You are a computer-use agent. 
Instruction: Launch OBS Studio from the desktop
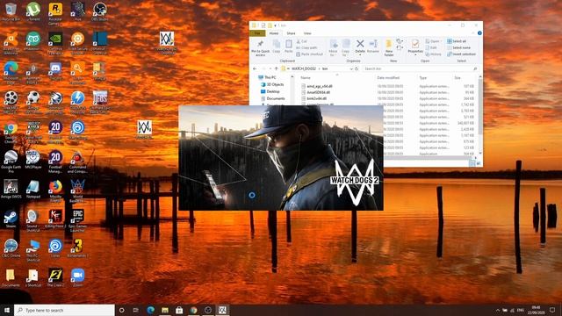click(x=99, y=11)
